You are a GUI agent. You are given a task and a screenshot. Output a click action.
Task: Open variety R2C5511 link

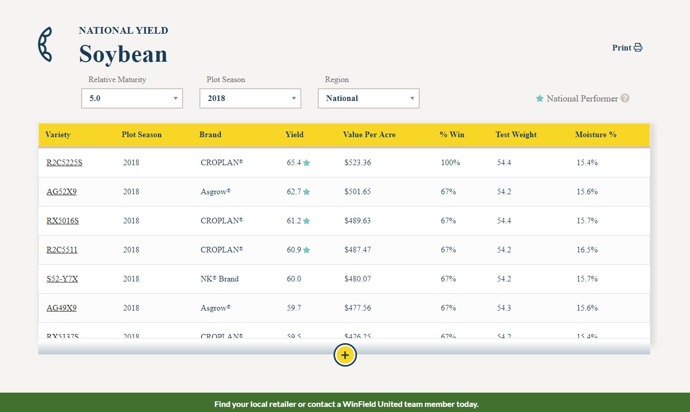(62, 250)
